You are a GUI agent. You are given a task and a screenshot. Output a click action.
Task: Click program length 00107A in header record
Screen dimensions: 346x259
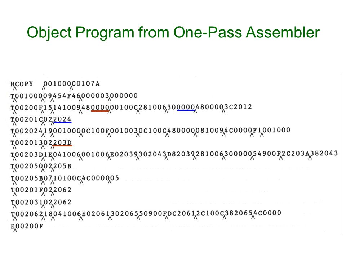click(85, 84)
